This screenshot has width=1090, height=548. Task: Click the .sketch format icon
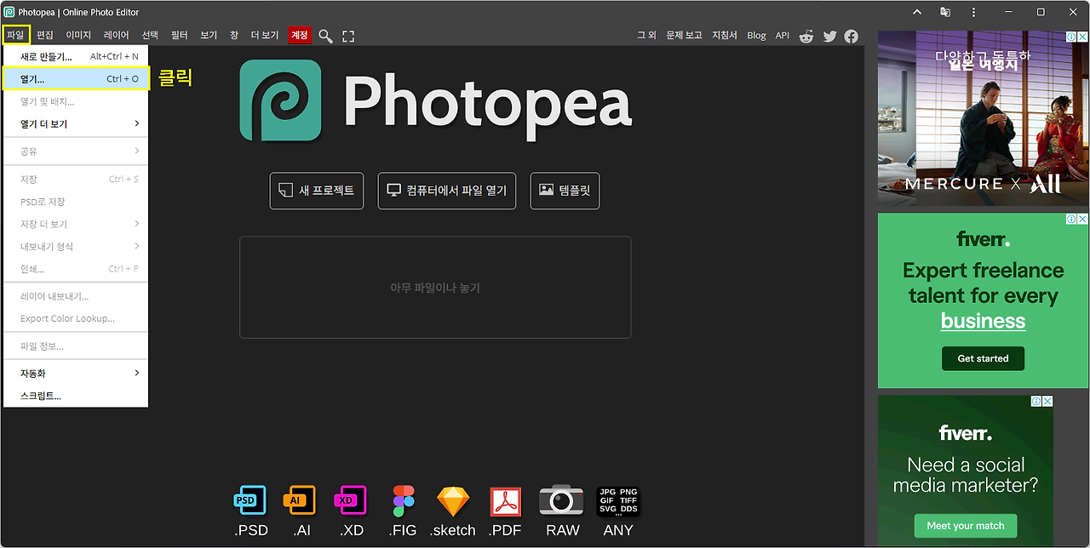(x=453, y=501)
